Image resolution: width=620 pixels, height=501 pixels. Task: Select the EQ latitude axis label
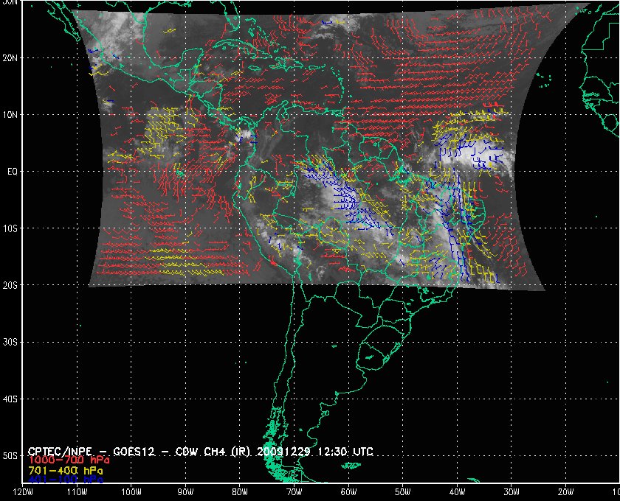(x=11, y=172)
